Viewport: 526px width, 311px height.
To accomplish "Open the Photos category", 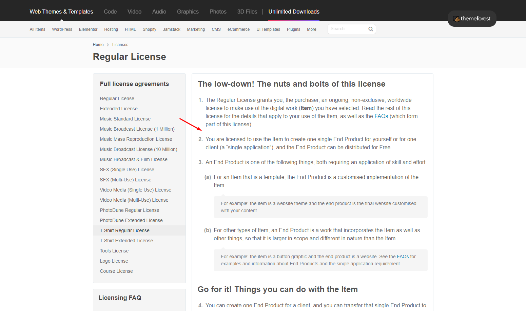I will [x=218, y=12].
